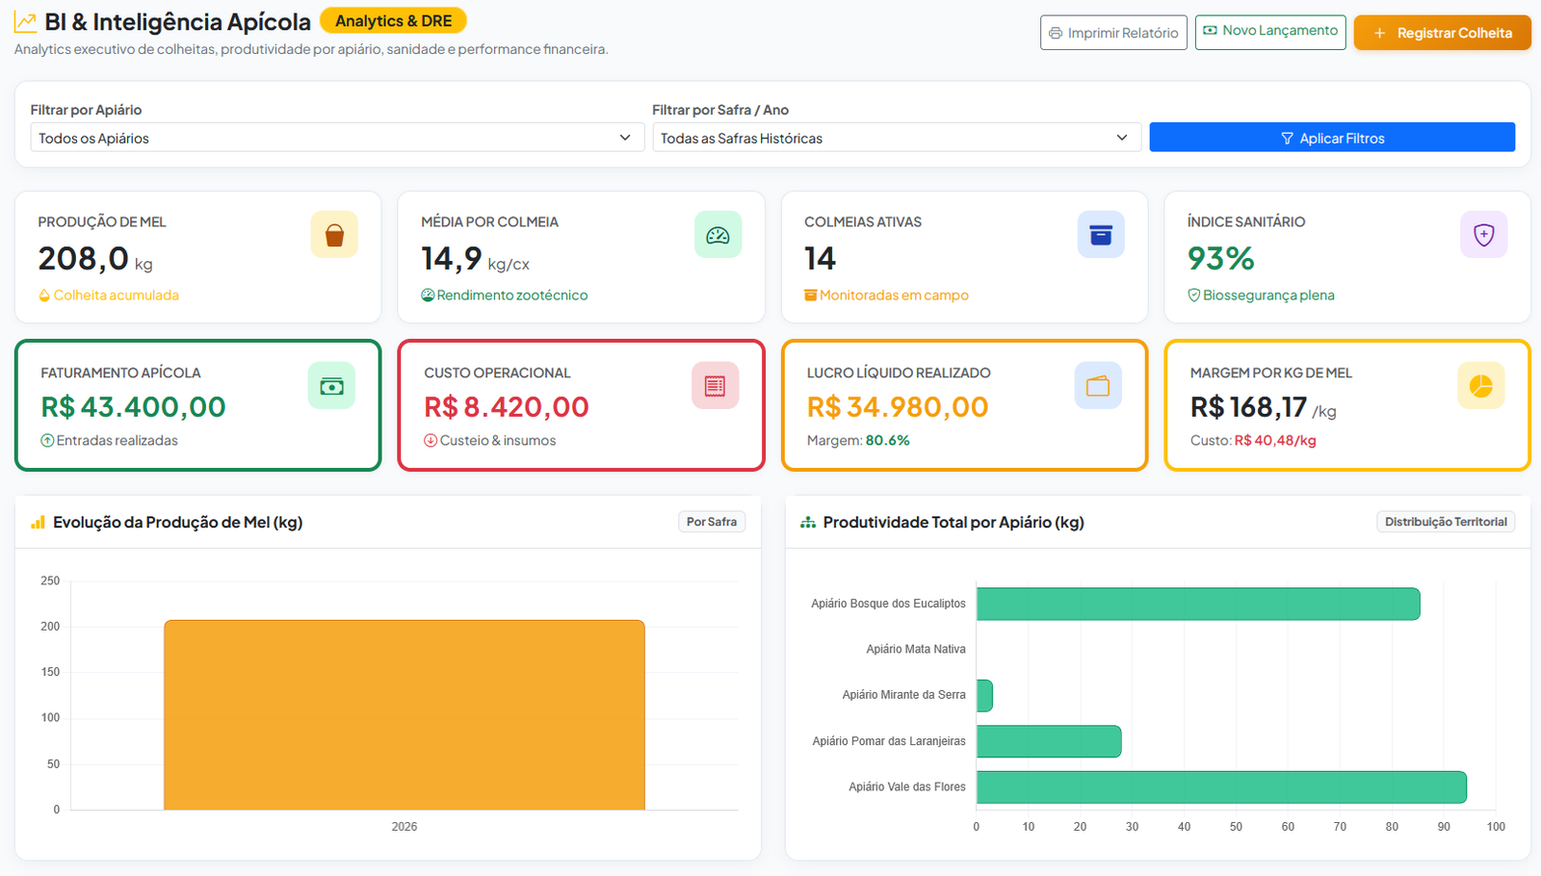This screenshot has height=876, width=1541.
Task: Click the Por Safra chart label
Action: (712, 522)
